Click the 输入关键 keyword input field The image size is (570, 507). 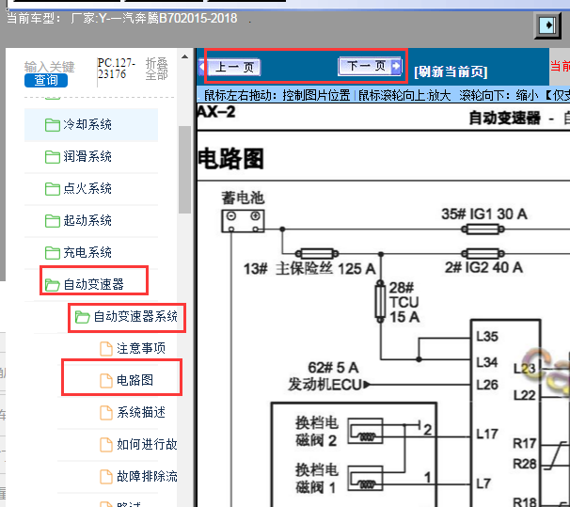tap(50, 67)
